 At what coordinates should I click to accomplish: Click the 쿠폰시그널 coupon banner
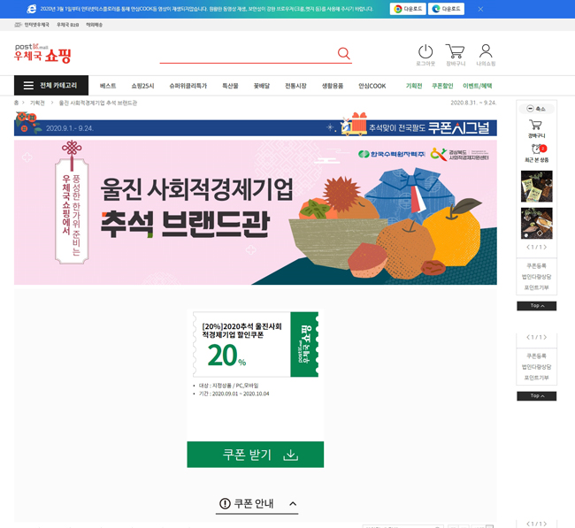coord(256,127)
